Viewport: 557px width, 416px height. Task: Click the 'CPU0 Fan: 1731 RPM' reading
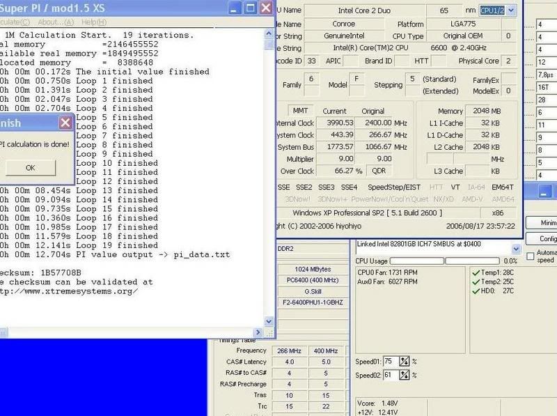[x=387, y=272]
